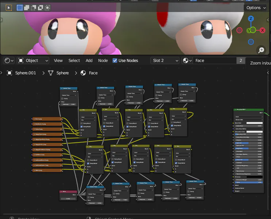This screenshot has width=271, height=219.
Task: Click the Threshold 9.000 field
Action: [x=171, y=199]
